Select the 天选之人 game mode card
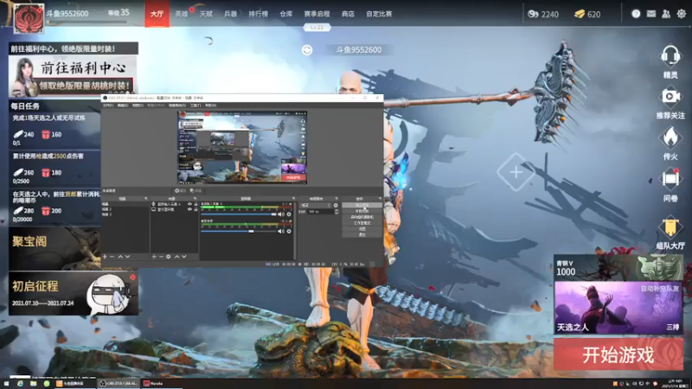692x389 pixels. [x=618, y=308]
